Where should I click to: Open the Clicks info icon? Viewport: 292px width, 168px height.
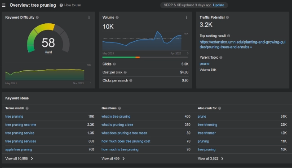click(x=115, y=64)
